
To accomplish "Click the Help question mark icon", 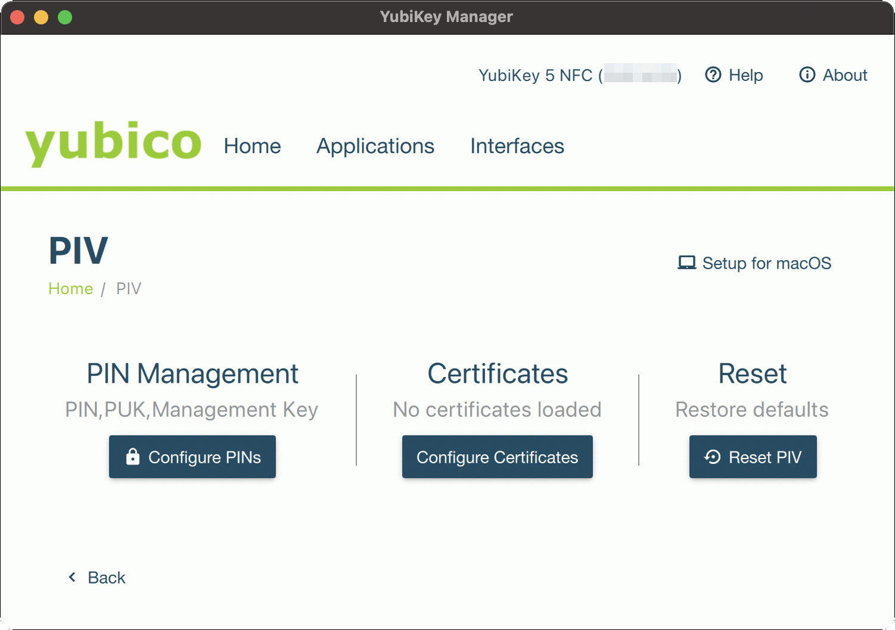I will tap(713, 75).
